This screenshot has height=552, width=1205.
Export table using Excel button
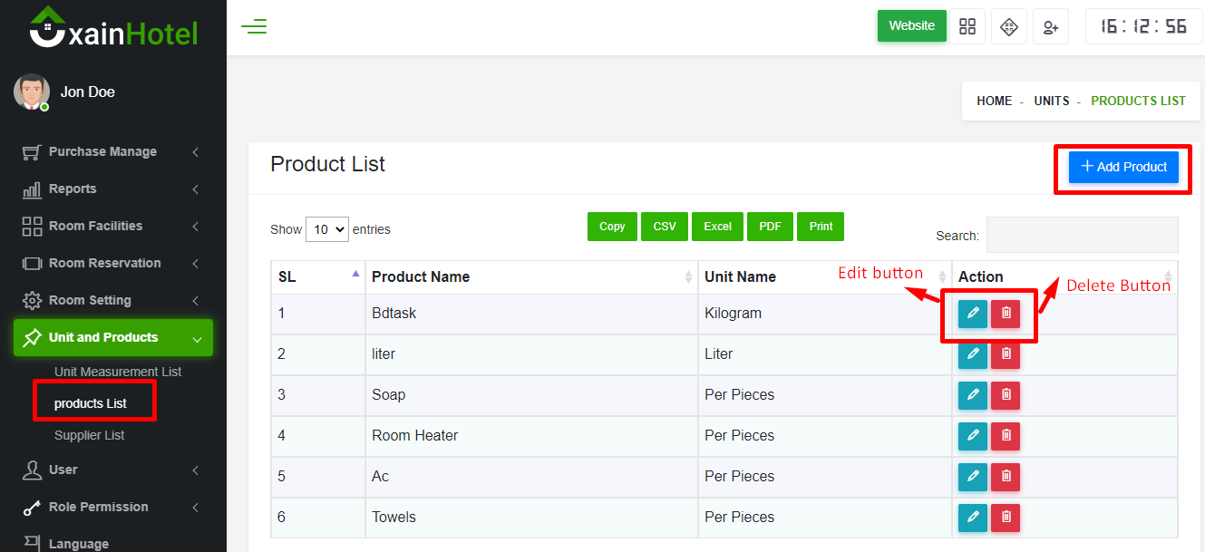tap(717, 227)
